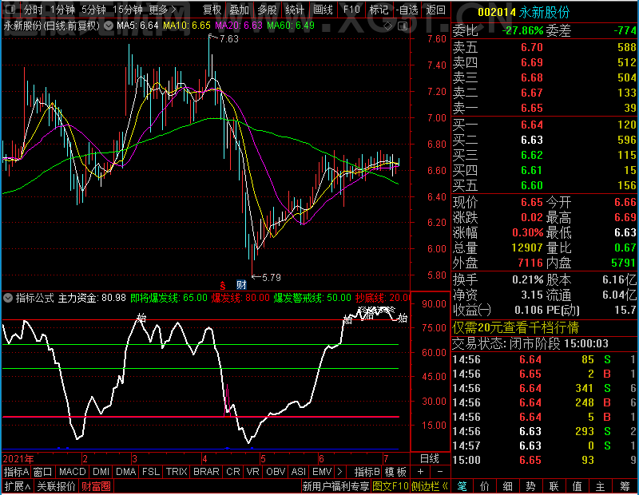Zoom in chart with the plus button
The height and width of the screenshot is (495, 639).
click(x=421, y=471)
